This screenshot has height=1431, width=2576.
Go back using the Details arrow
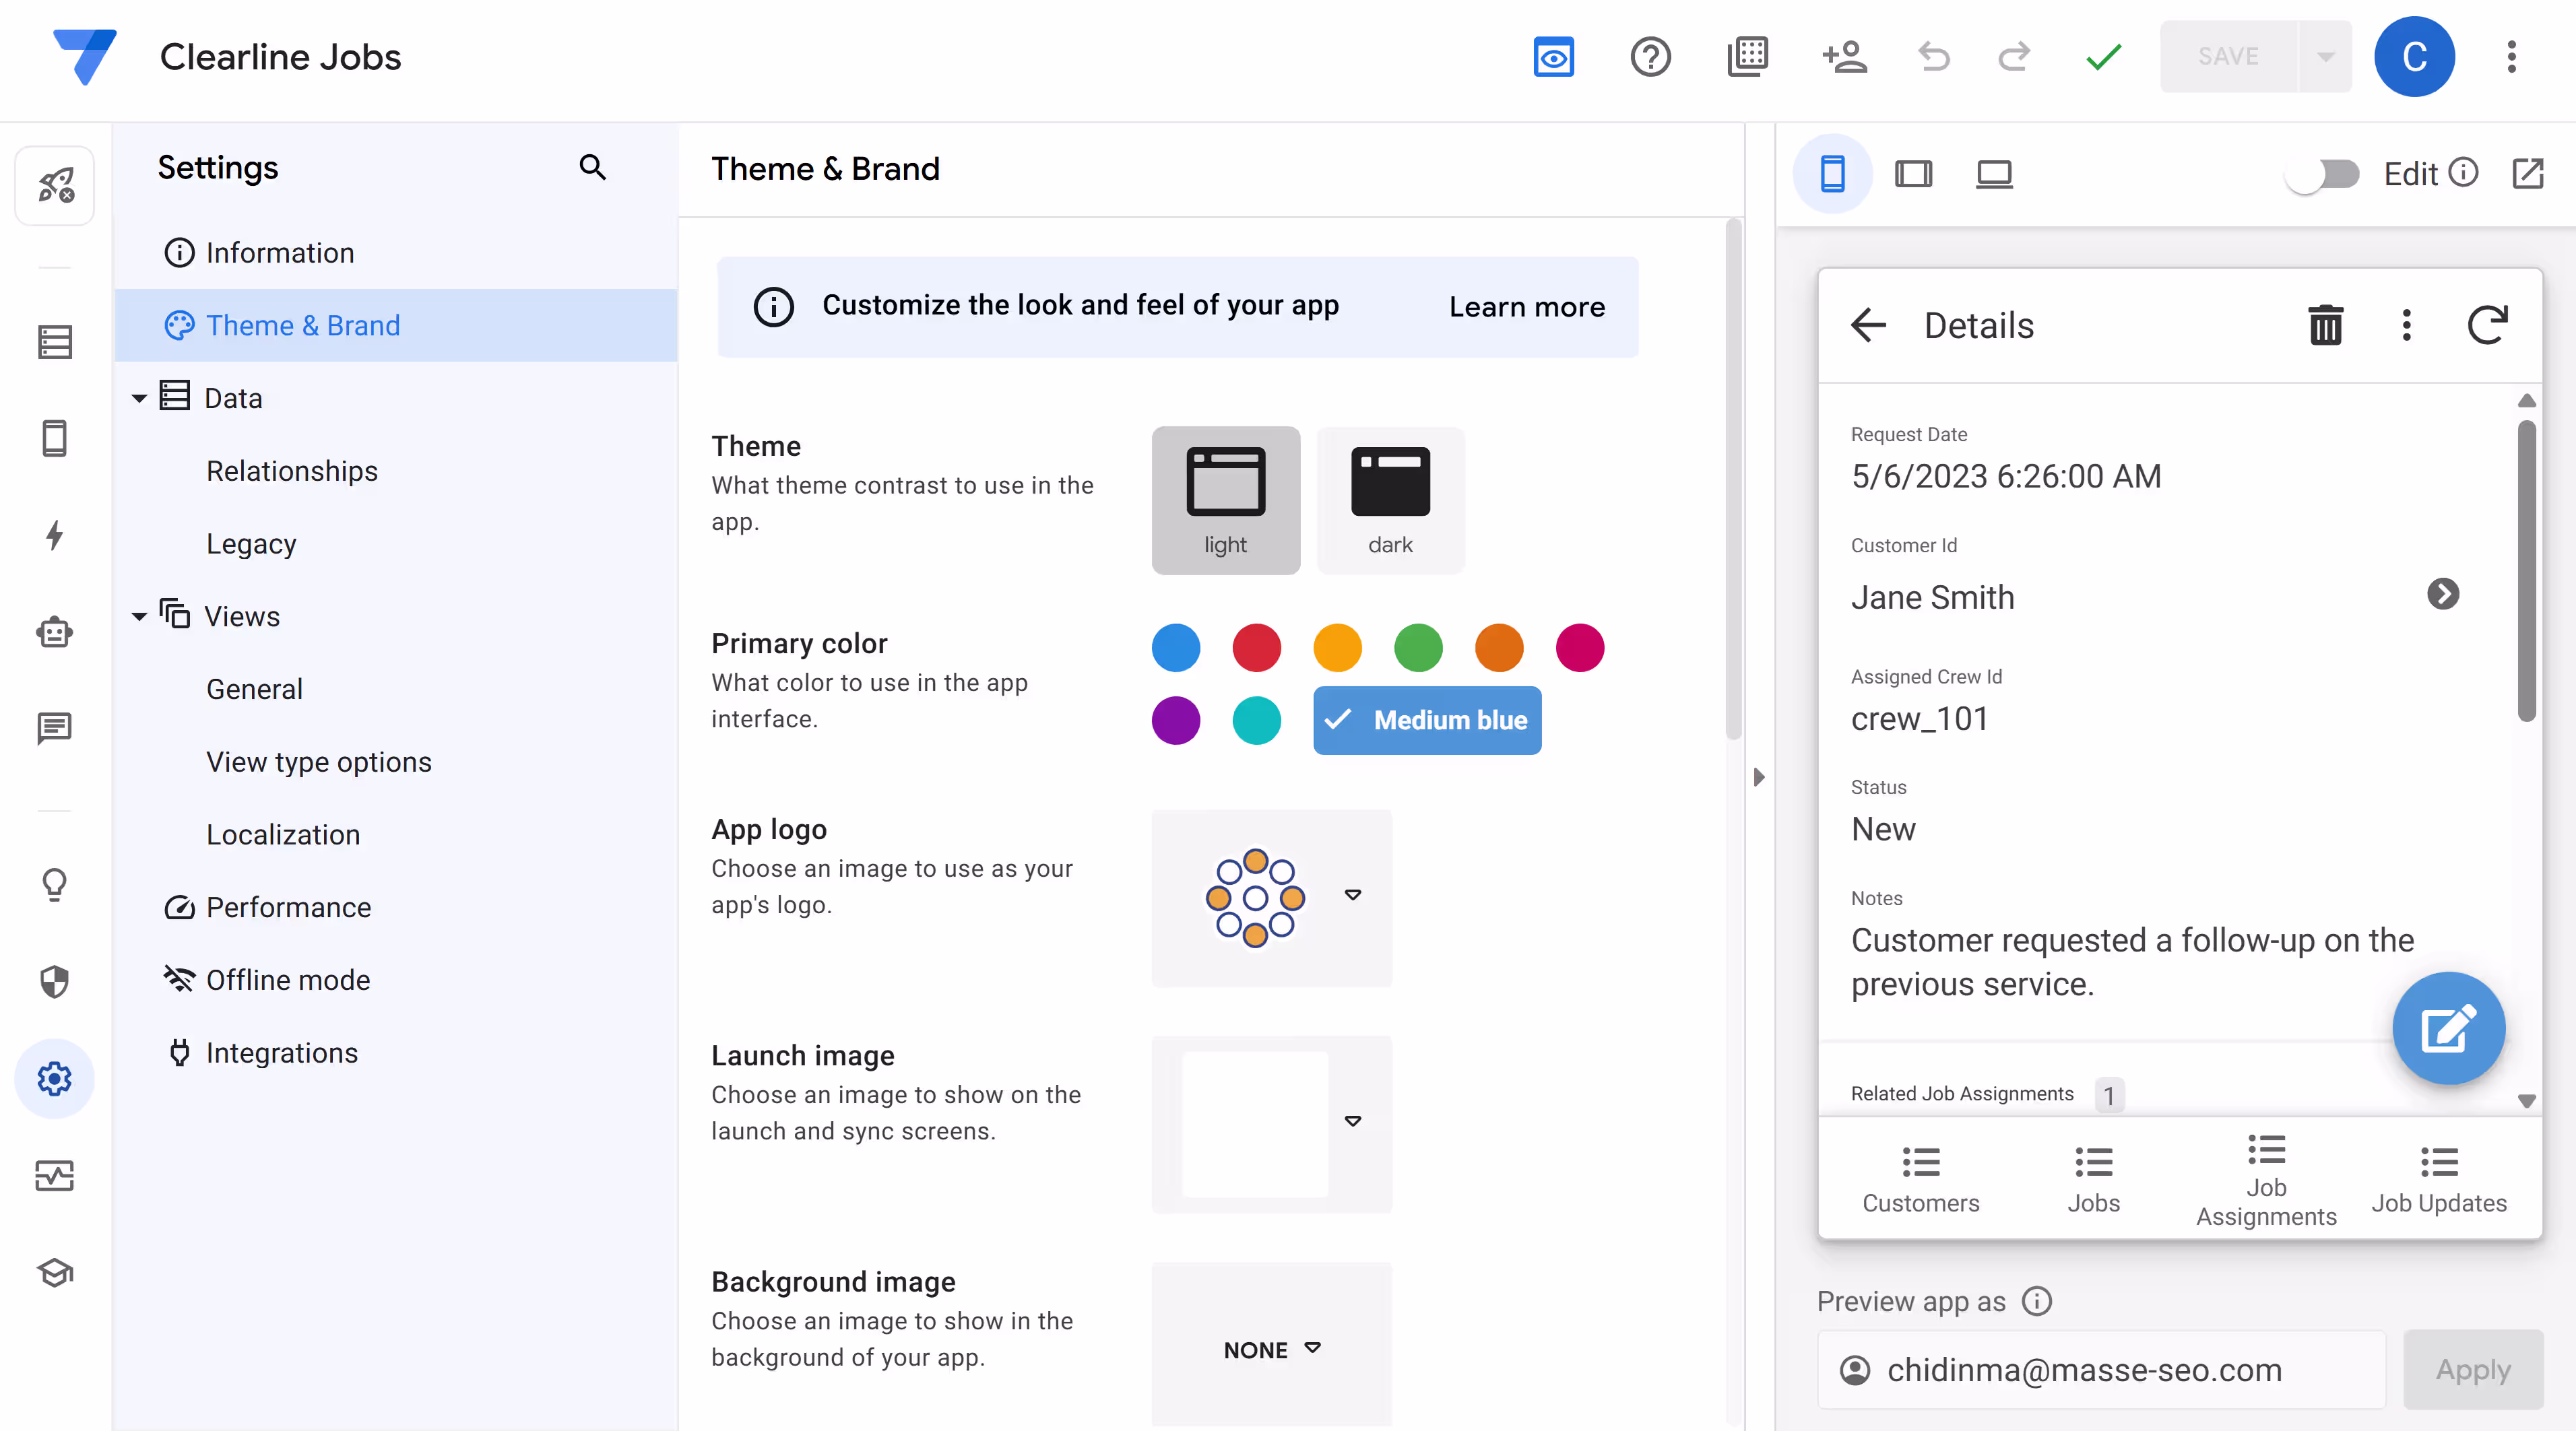point(1868,325)
